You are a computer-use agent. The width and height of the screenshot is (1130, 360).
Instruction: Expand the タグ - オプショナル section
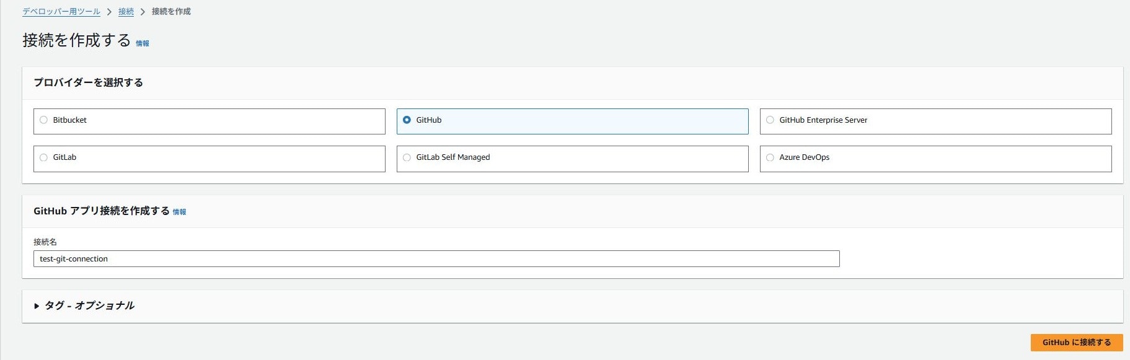pyautogui.click(x=84, y=305)
